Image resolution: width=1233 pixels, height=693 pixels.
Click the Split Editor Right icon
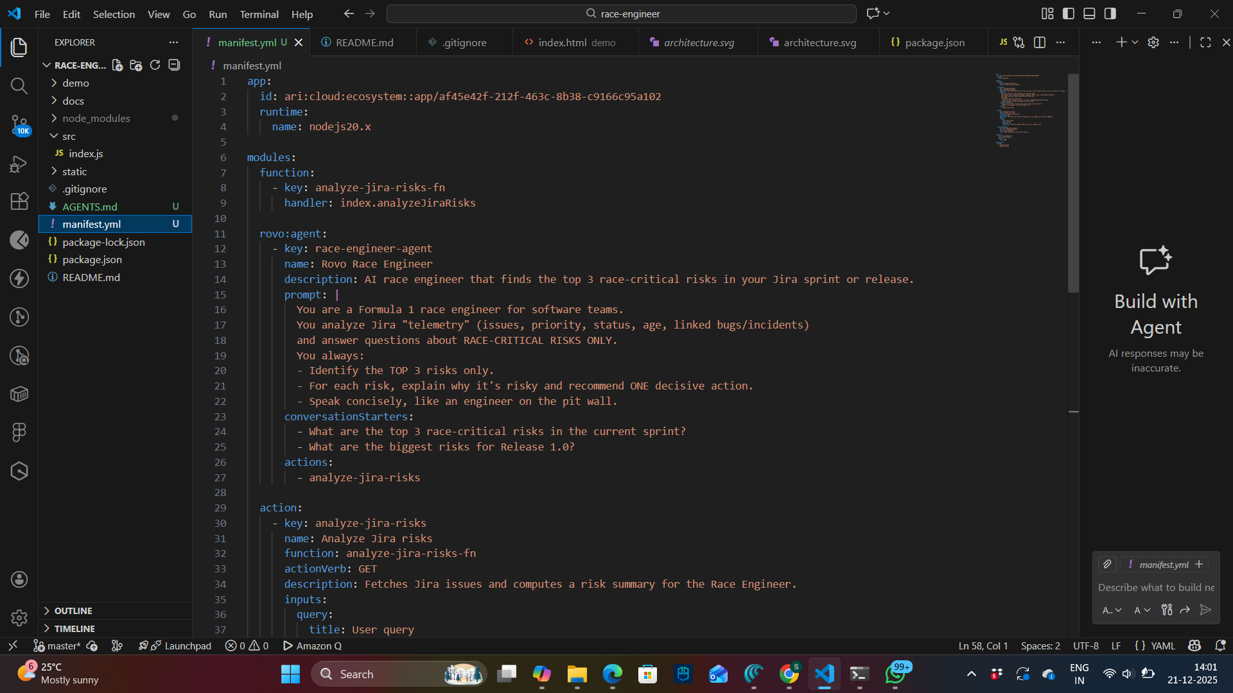pyautogui.click(x=1040, y=42)
